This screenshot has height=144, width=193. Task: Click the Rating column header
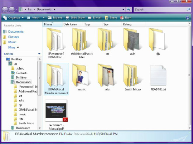click(x=134, y=24)
